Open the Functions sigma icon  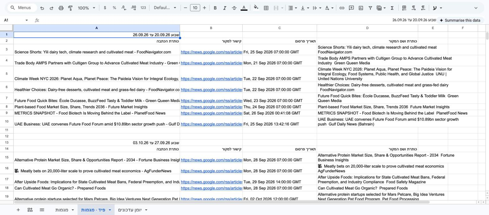pyautogui.click(x=392, y=8)
